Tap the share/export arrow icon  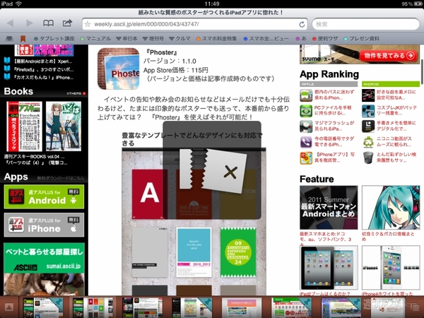(67, 23)
